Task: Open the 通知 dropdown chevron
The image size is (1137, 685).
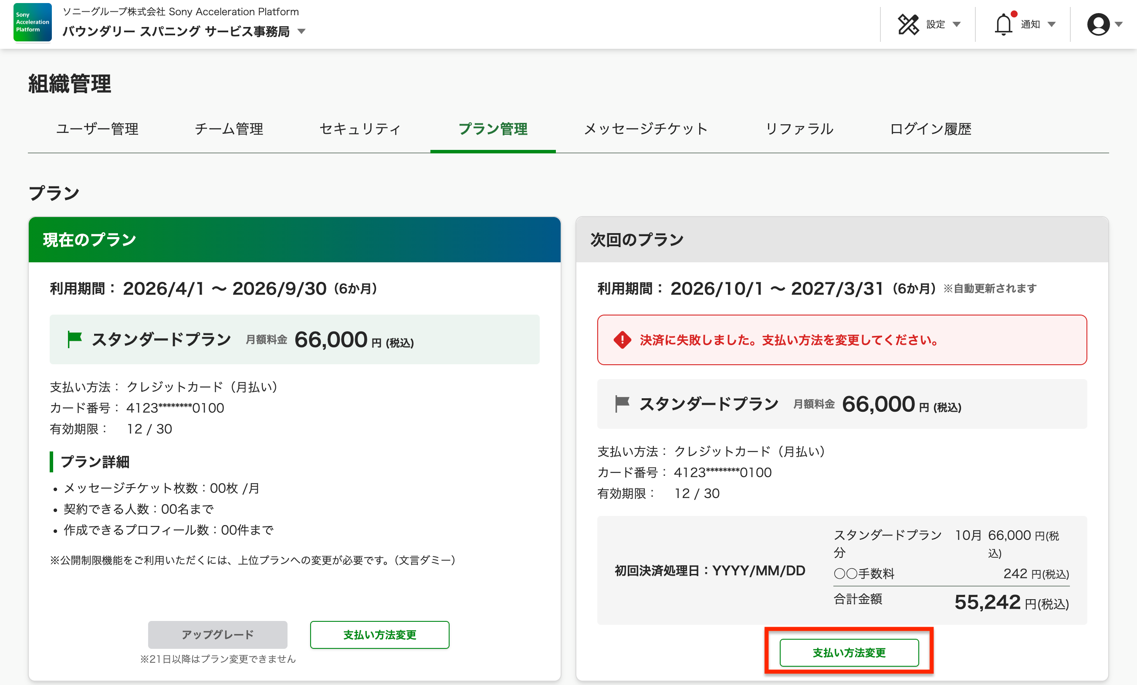Action: 1052,25
